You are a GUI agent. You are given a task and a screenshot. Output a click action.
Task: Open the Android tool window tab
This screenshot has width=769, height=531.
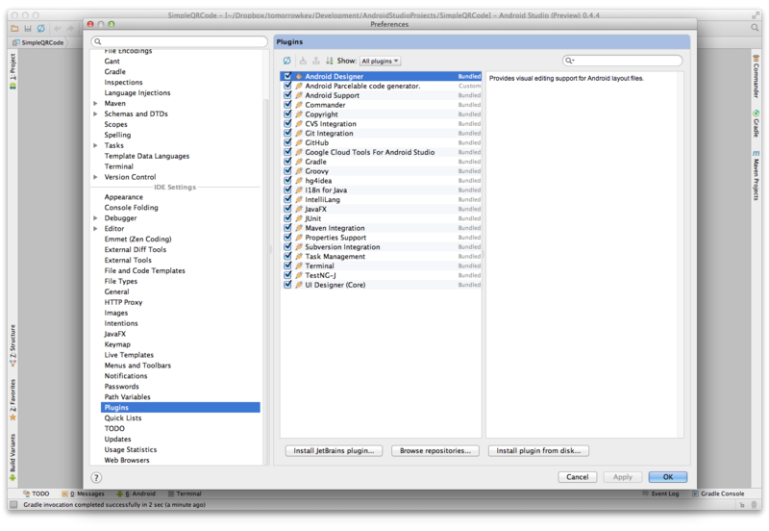click(136, 493)
